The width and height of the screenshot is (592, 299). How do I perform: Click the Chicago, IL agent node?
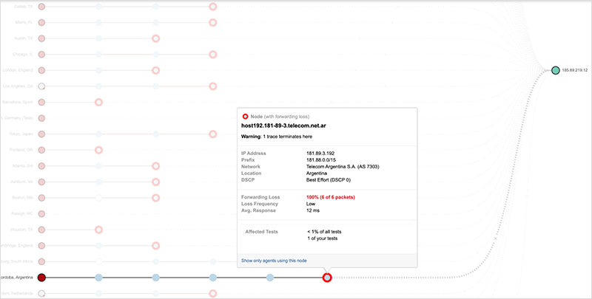tap(42, 54)
